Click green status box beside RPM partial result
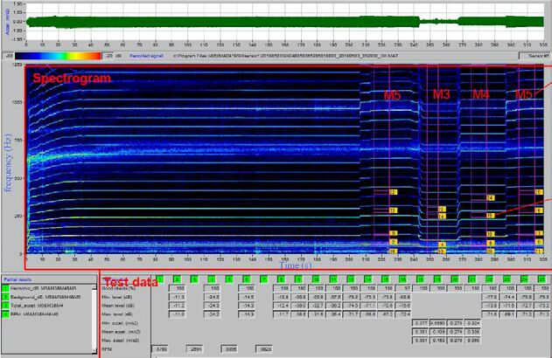 tap(5, 314)
